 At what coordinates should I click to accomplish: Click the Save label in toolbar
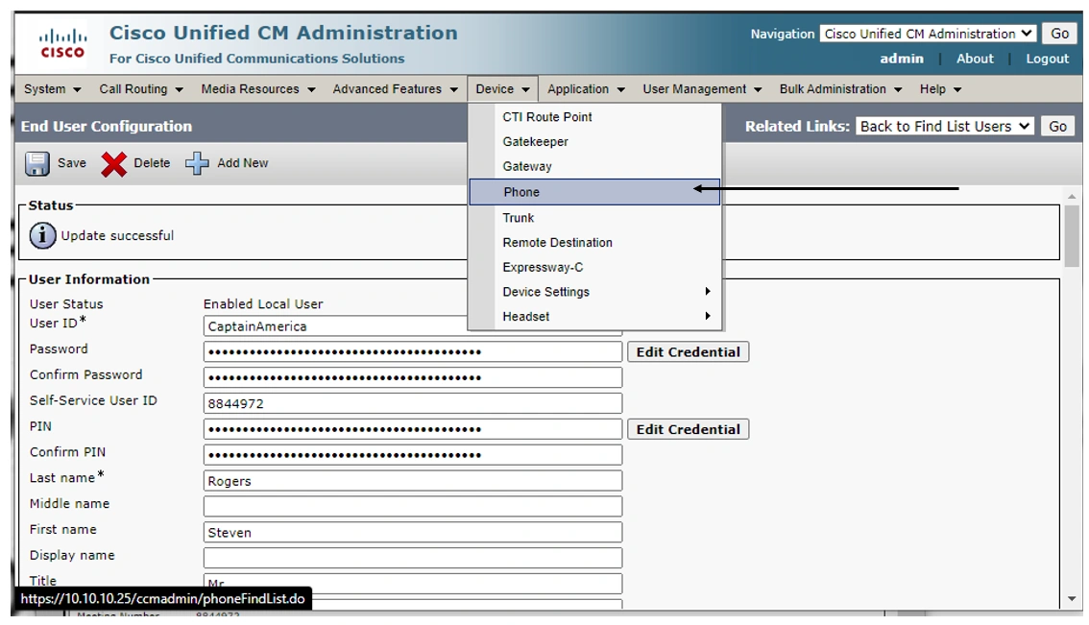point(72,163)
